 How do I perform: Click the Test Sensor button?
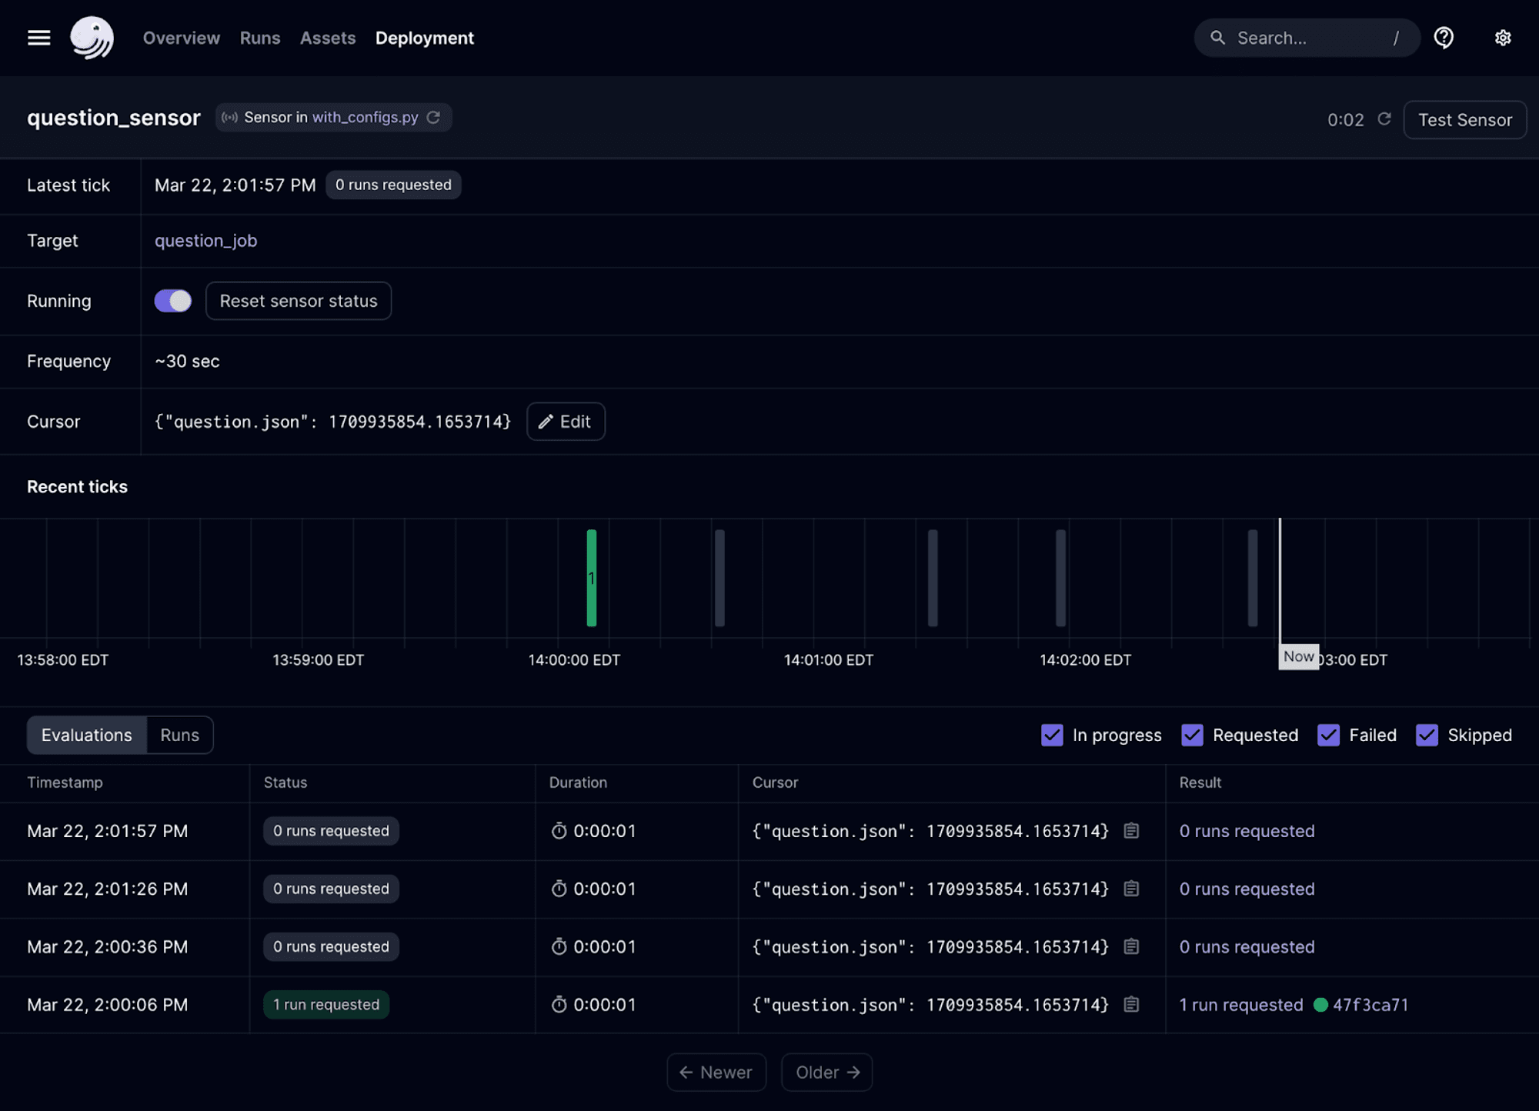coord(1465,120)
